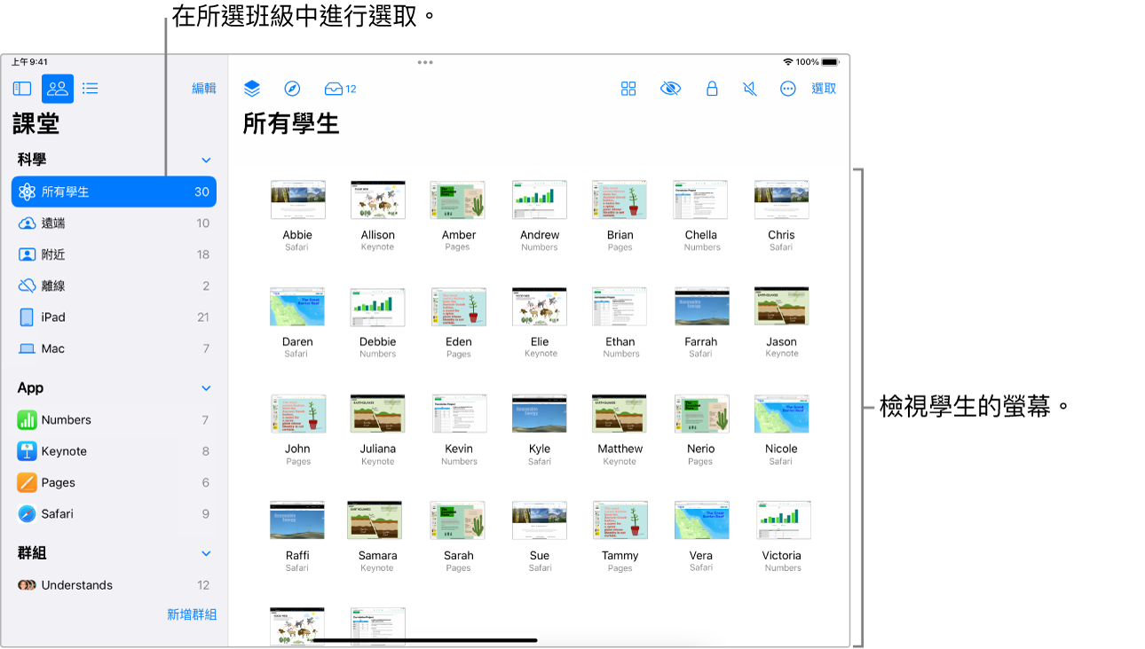
Task: Select the 離線 offline students row
Action: (x=114, y=285)
